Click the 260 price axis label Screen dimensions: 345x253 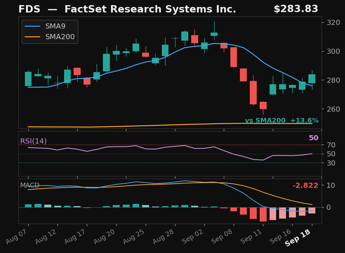(333, 109)
